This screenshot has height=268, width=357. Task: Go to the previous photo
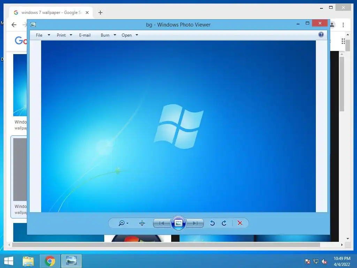(x=162, y=223)
